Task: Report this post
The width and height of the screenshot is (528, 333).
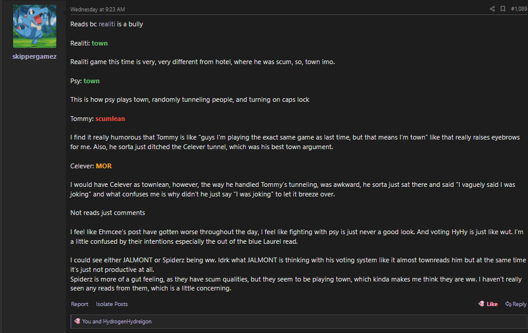Action: pyautogui.click(x=80, y=304)
